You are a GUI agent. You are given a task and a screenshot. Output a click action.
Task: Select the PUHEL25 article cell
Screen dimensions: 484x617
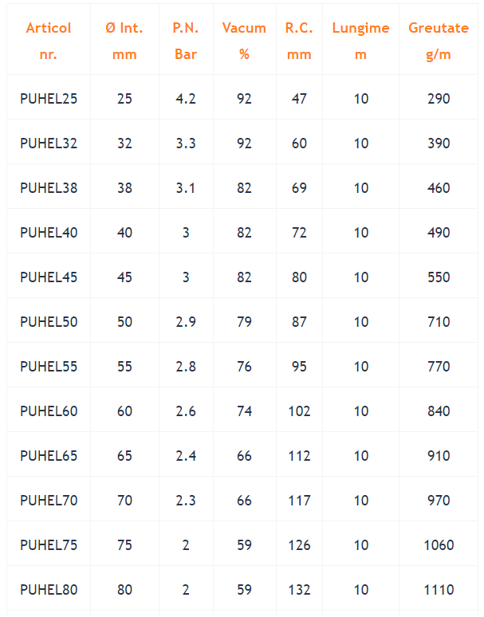tap(49, 98)
